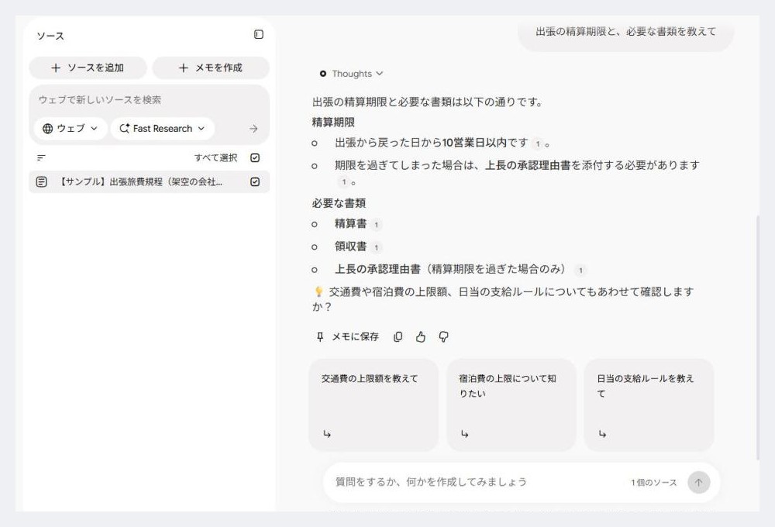Open the Fast Research mode dropdown
This screenshot has width=775, height=527.
click(x=162, y=129)
